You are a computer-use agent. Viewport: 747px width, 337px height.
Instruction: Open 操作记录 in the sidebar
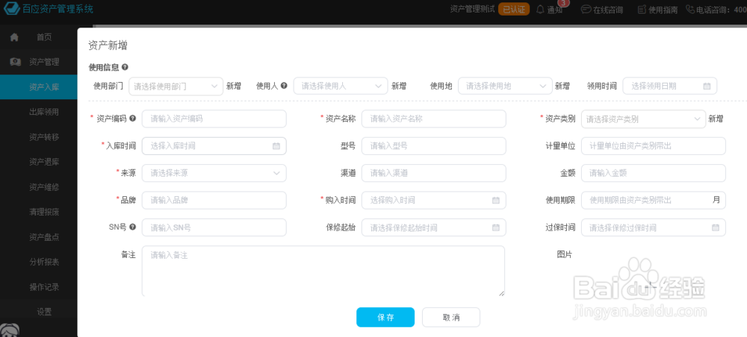[44, 287]
